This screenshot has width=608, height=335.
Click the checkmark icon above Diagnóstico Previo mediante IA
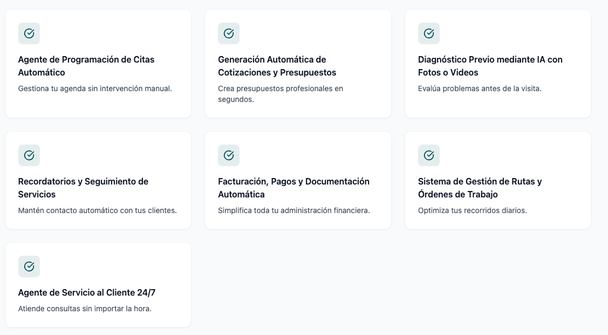[429, 33]
